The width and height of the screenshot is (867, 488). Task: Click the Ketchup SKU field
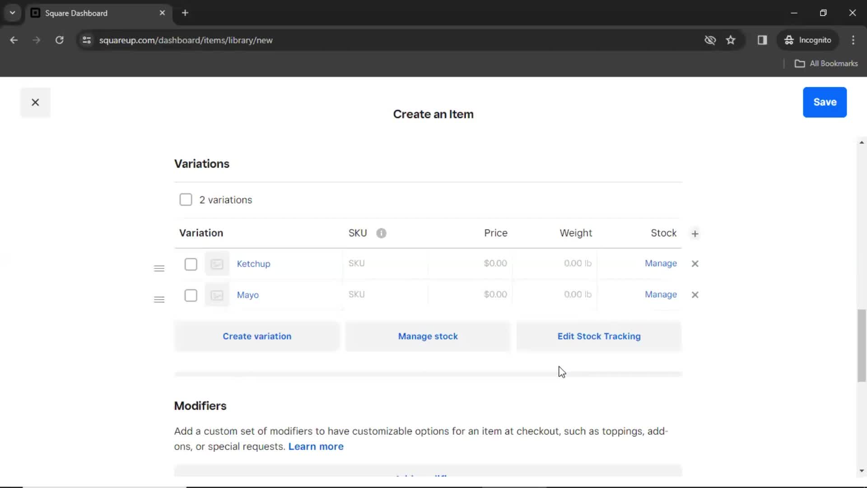385,263
